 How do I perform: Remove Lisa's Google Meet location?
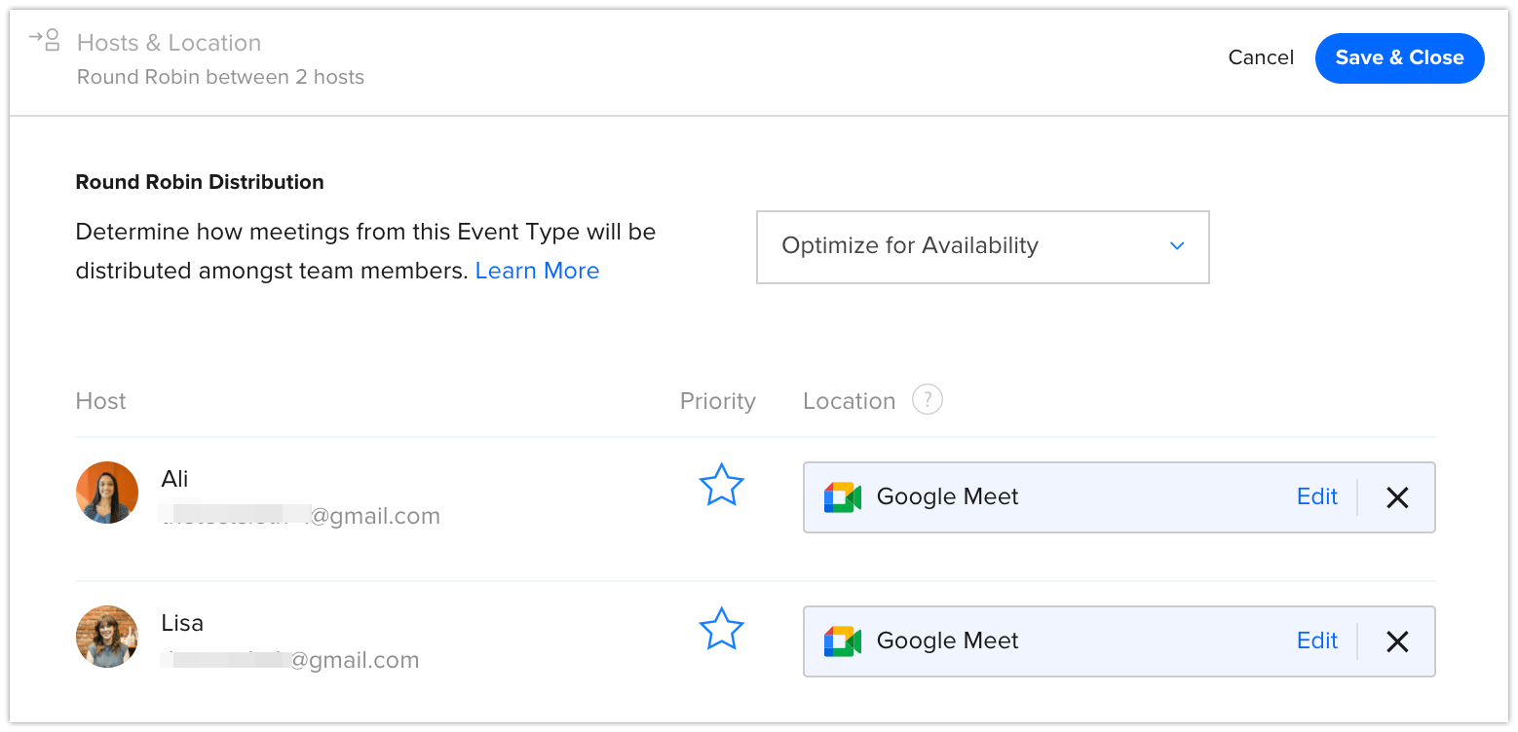1396,641
